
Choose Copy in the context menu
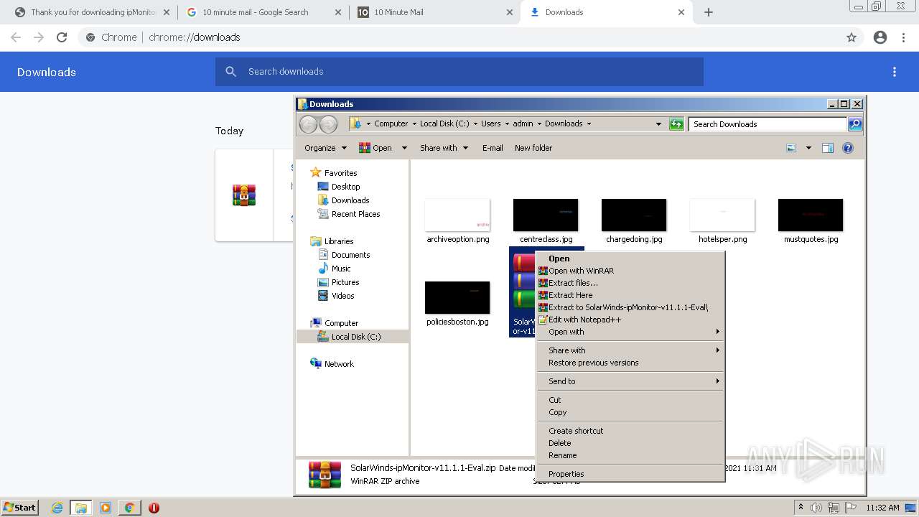pyautogui.click(x=631, y=412)
